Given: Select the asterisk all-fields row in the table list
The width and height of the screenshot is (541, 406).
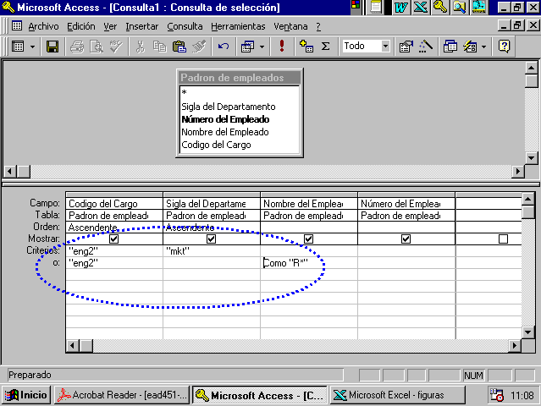Looking at the screenshot, I should click(240, 93).
